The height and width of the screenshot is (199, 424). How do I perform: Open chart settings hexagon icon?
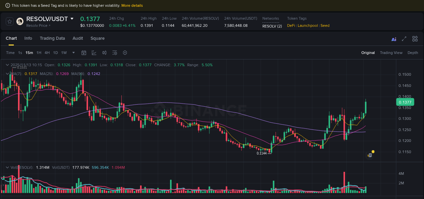(x=125, y=53)
